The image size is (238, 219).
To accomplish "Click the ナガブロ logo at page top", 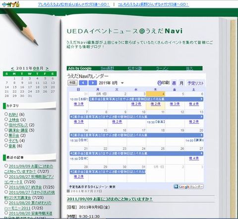I will (11, 4).
